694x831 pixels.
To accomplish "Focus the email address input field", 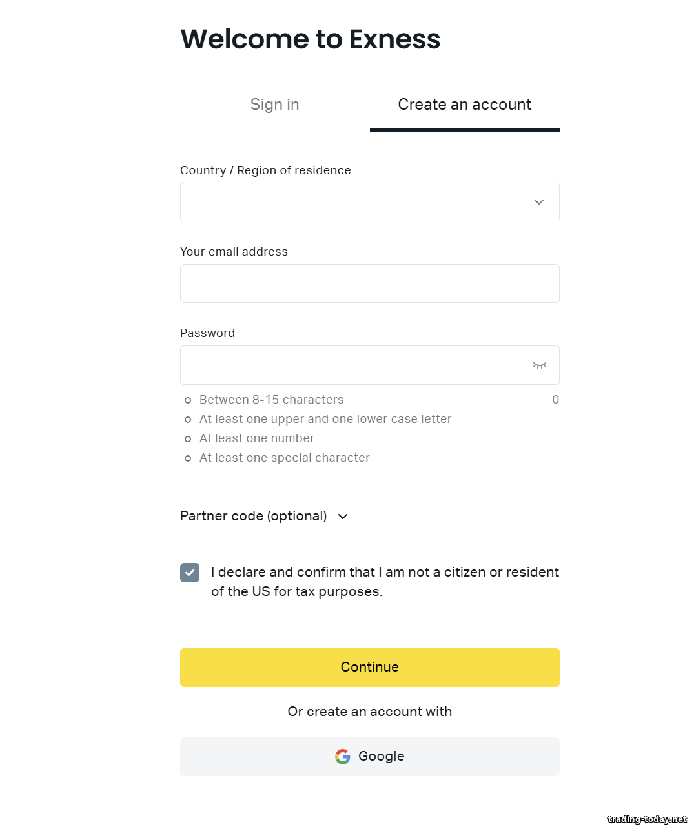I will coord(369,283).
